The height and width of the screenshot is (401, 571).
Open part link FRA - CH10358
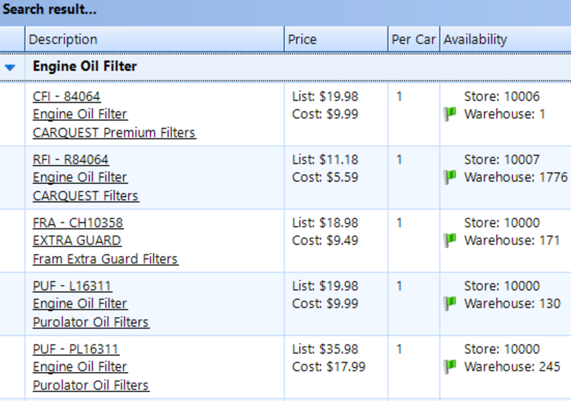click(78, 223)
